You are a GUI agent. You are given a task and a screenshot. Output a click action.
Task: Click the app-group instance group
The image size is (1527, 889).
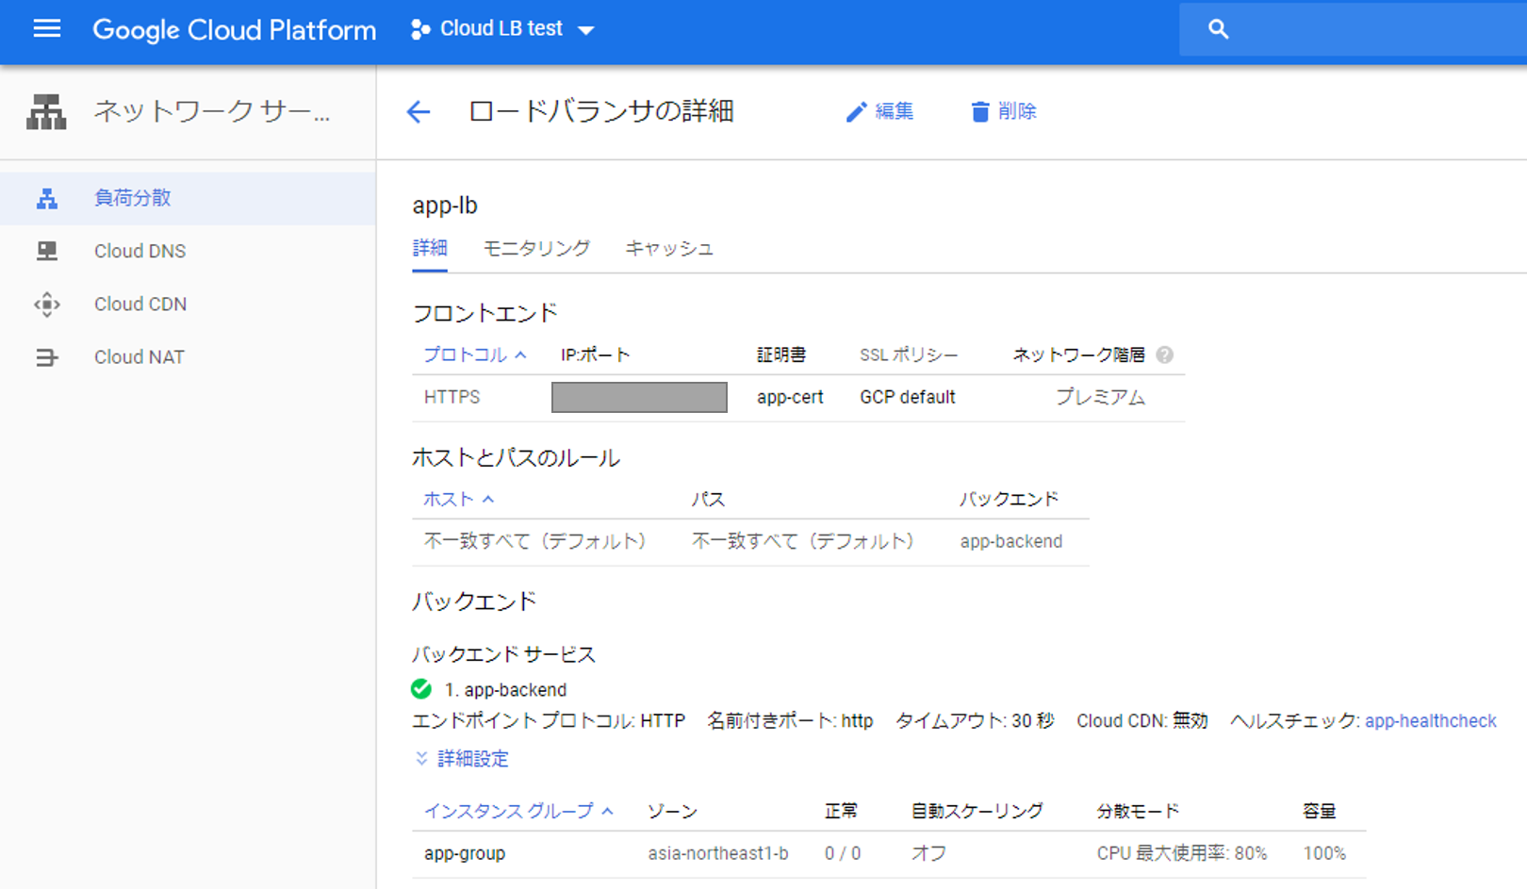(x=465, y=853)
